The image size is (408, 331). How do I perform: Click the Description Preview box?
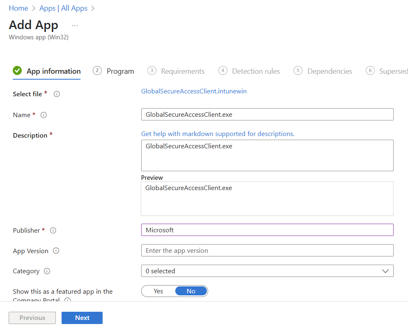[x=267, y=199]
